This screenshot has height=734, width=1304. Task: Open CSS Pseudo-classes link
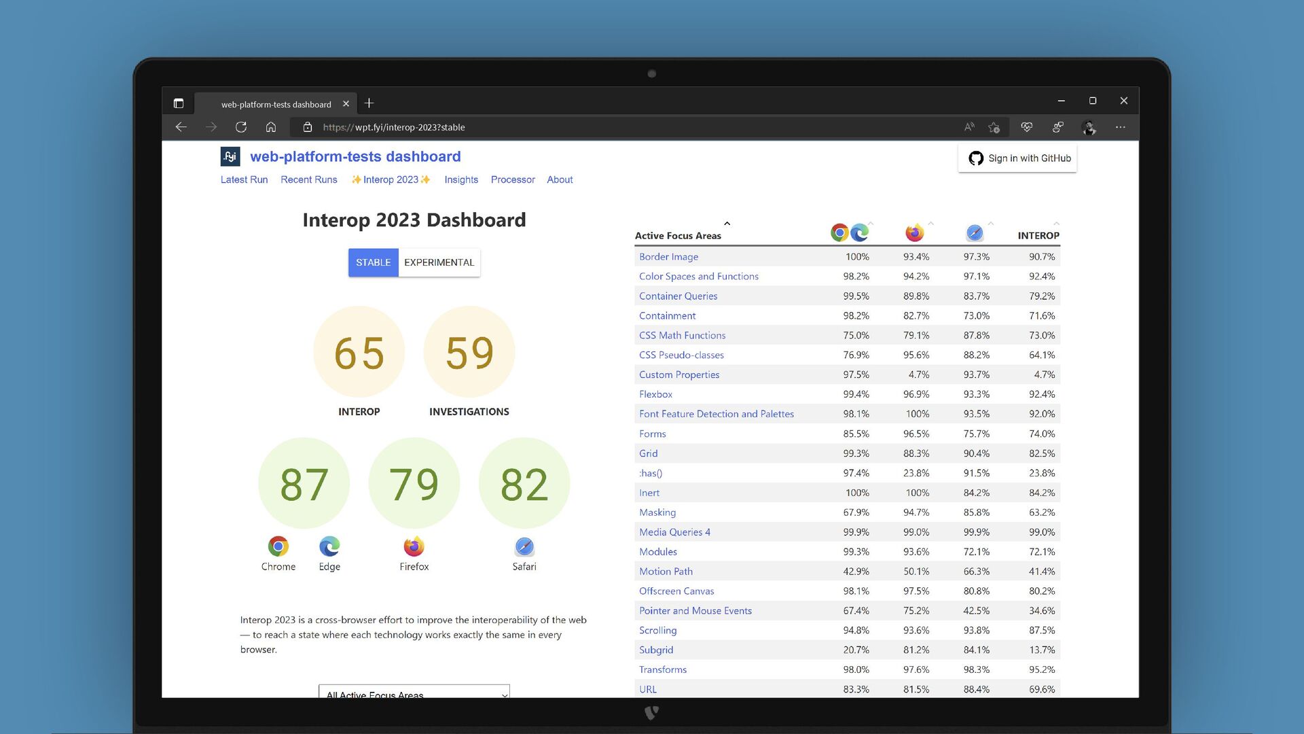click(x=681, y=355)
